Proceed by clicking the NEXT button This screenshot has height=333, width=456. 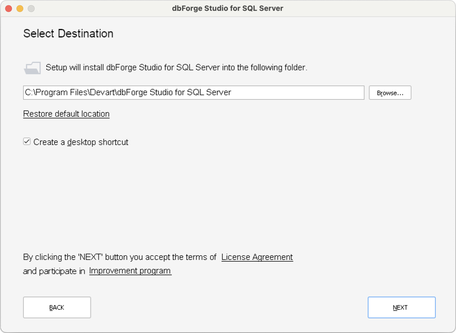click(x=401, y=308)
